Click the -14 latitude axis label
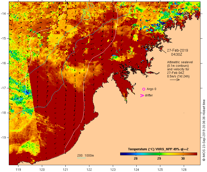 (x=3, y=14)
